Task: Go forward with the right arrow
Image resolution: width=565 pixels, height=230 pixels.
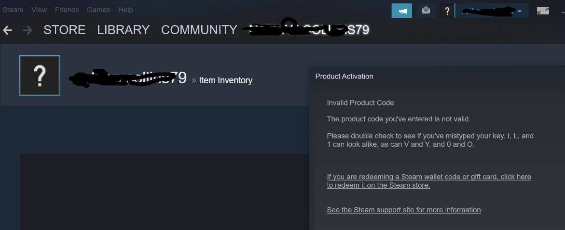Action: (x=27, y=30)
